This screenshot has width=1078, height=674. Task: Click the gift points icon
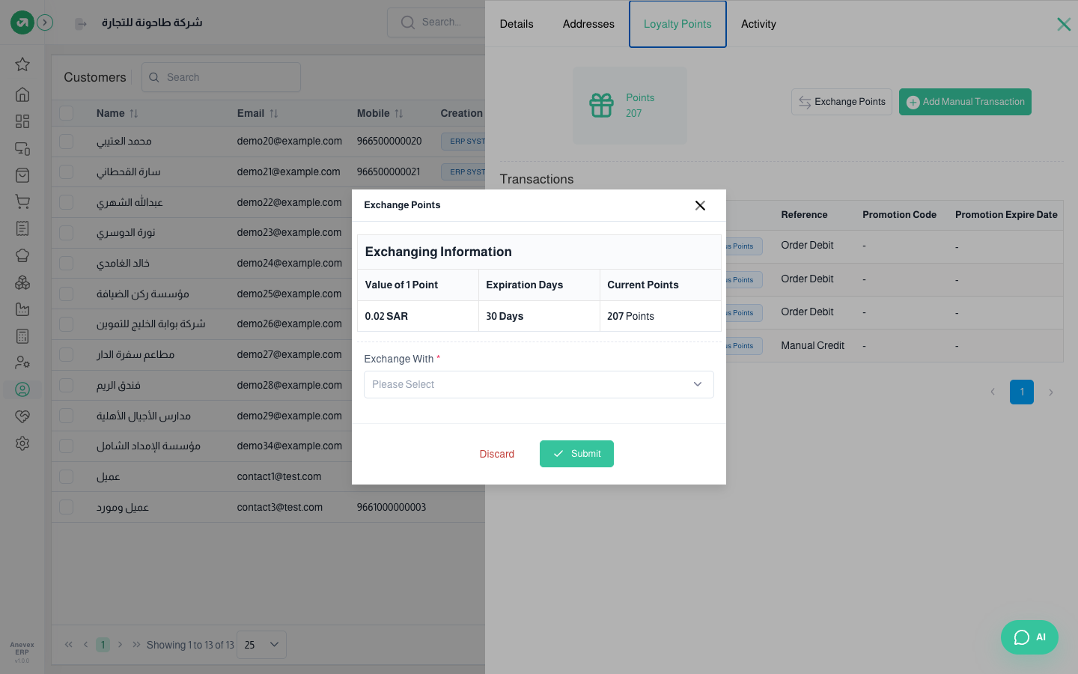click(601, 106)
